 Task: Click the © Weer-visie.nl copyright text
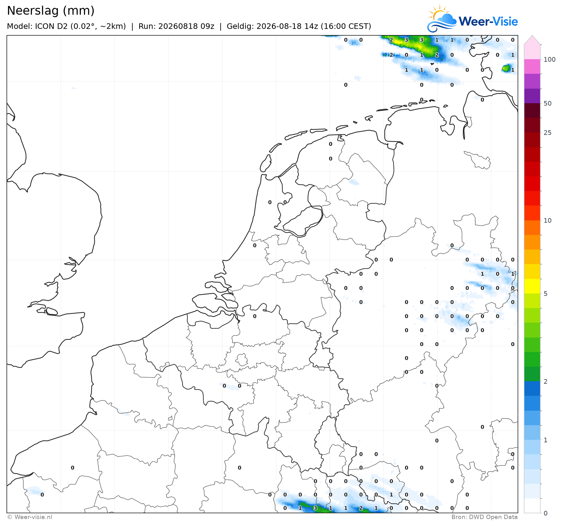coord(30,517)
